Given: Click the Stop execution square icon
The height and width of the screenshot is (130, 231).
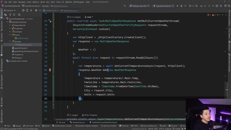Looking at the screenshot, I should (185, 6).
